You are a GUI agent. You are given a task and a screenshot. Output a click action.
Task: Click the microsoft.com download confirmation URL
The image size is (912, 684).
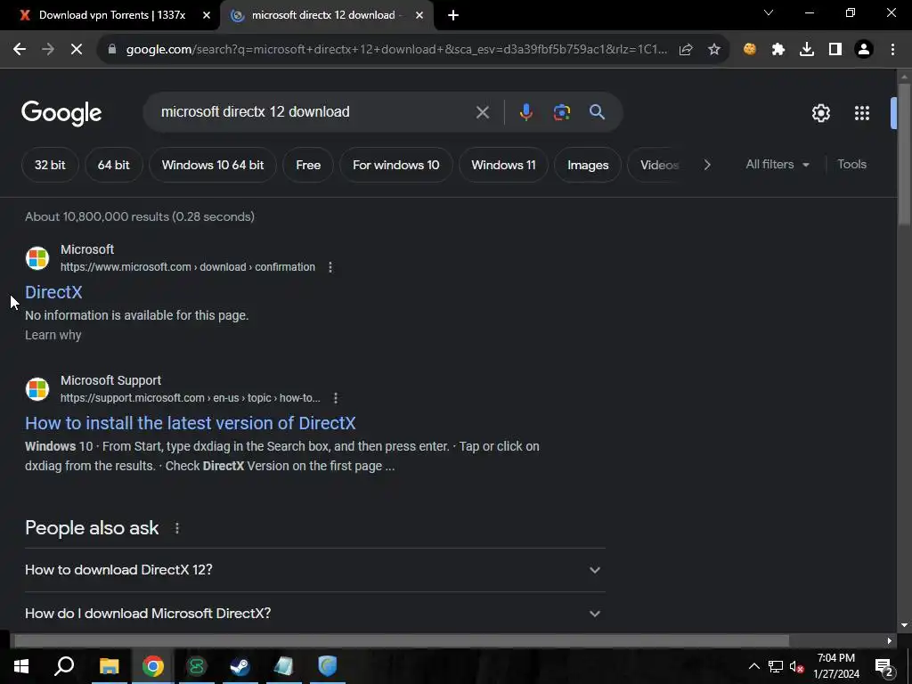coord(188,267)
